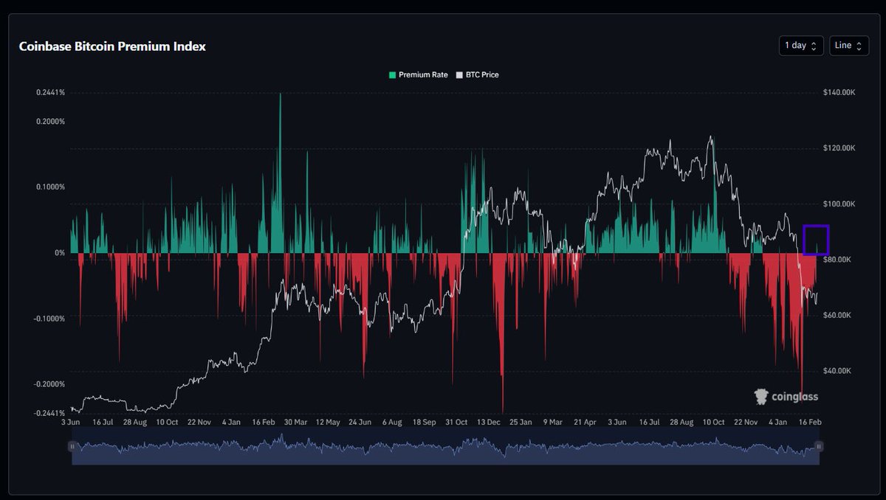Click the 9 Mar date label
886x500 pixels.
pyautogui.click(x=552, y=423)
